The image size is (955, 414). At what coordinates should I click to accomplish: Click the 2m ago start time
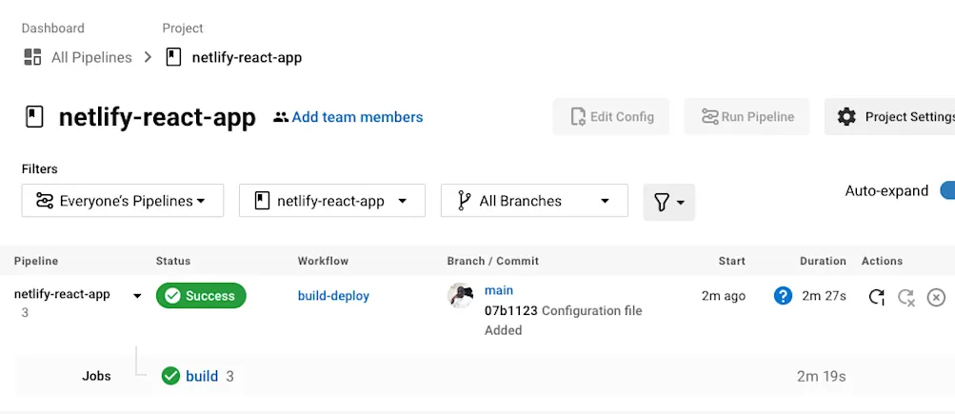tap(723, 296)
